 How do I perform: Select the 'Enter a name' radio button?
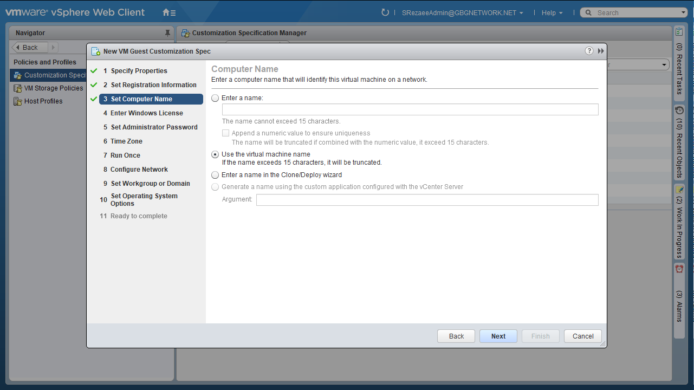coord(216,98)
